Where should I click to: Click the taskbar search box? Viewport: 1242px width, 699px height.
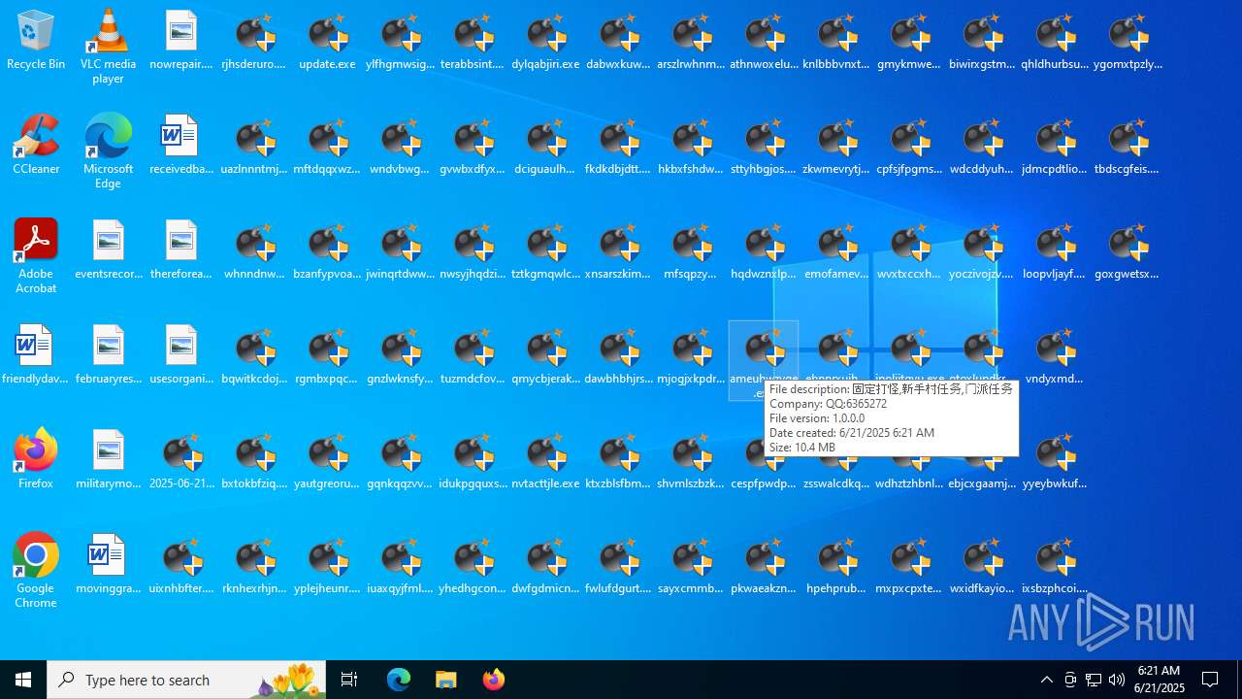click(186, 680)
